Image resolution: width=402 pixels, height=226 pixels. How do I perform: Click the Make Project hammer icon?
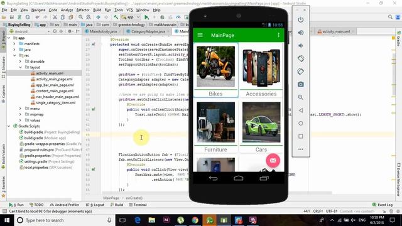pyautogui.click(x=116, y=17)
